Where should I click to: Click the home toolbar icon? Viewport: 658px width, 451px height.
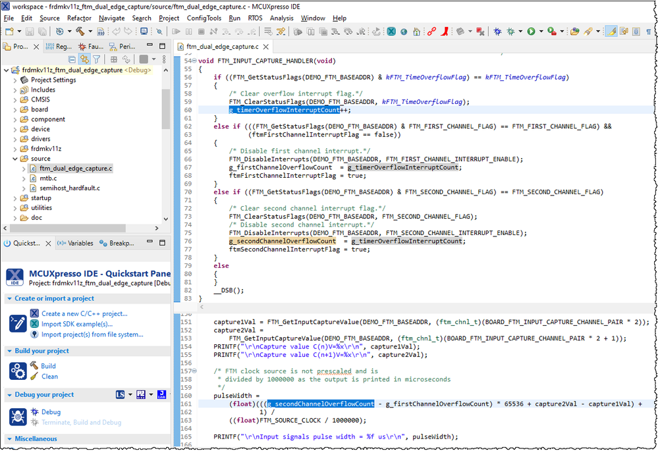(x=416, y=32)
